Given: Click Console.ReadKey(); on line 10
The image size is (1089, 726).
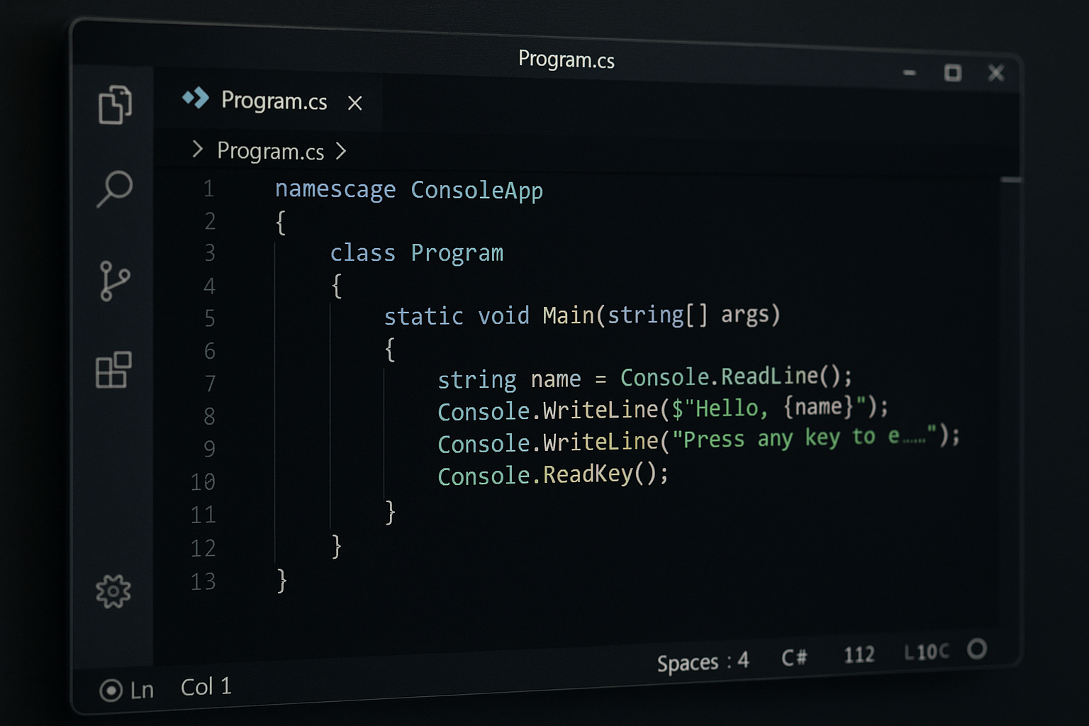Looking at the screenshot, I should pyautogui.click(x=553, y=474).
